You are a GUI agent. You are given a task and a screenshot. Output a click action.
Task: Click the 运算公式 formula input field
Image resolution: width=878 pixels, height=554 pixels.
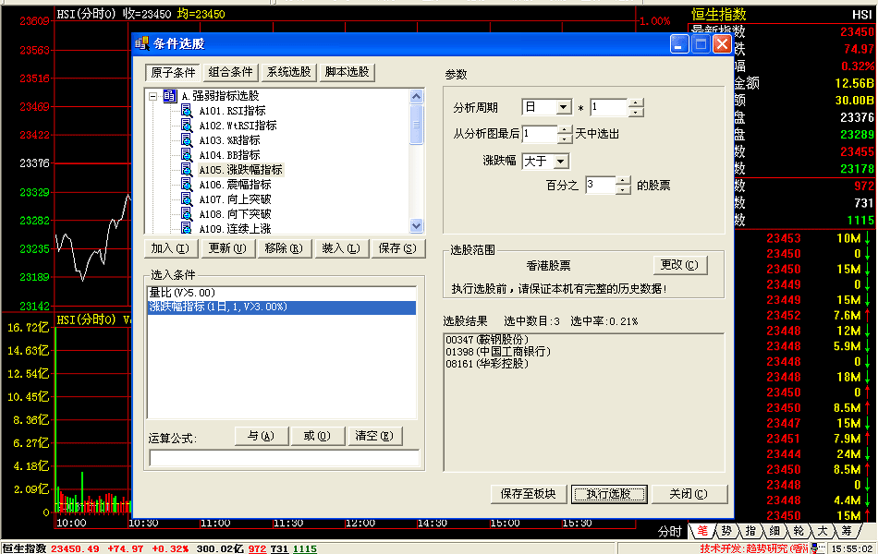click(285, 458)
